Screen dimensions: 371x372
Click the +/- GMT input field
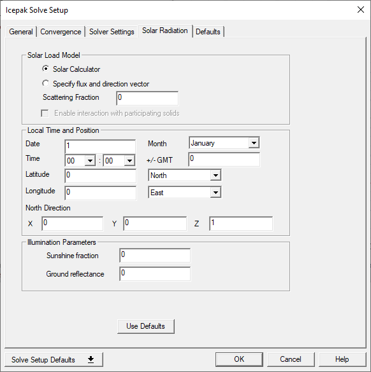click(x=224, y=160)
